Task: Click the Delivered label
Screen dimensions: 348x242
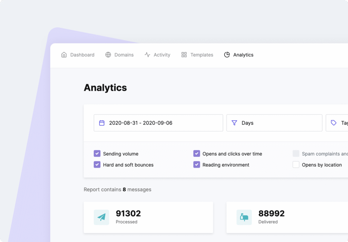Action: (x=268, y=222)
